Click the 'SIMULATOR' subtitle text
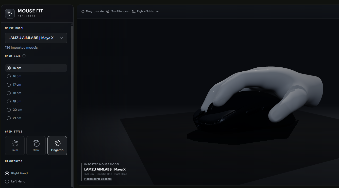339x188 pixels. click(27, 16)
